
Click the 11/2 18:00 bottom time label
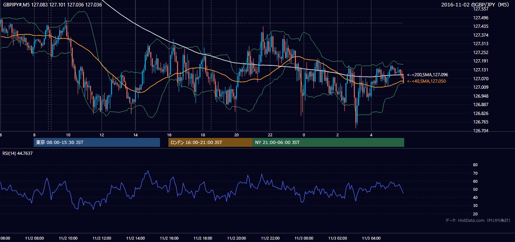point(203,238)
